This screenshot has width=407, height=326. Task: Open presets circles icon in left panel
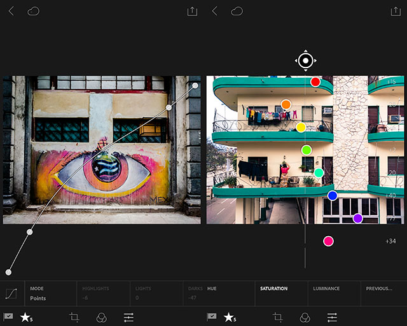pyautogui.click(x=102, y=318)
